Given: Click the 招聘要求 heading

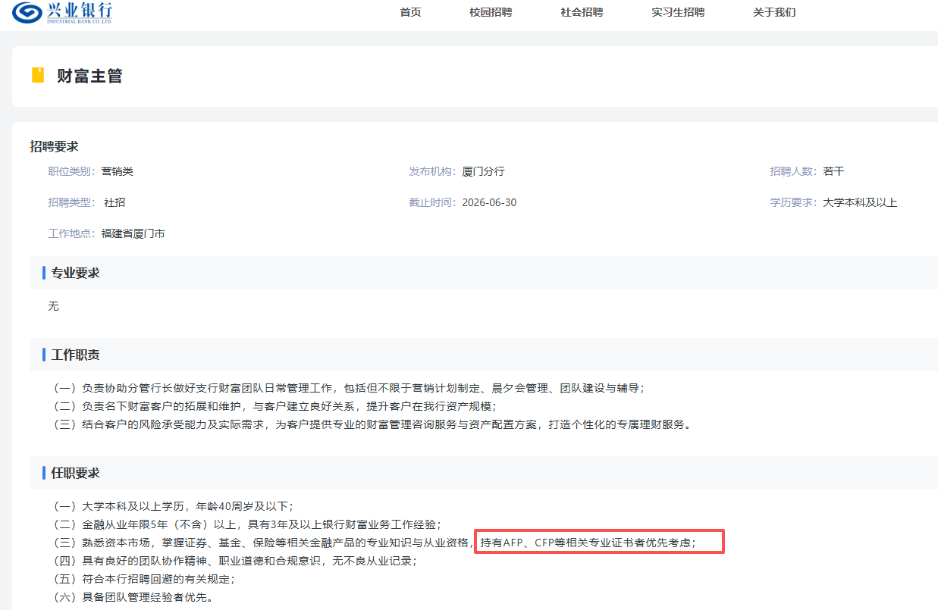Looking at the screenshot, I should point(54,146).
